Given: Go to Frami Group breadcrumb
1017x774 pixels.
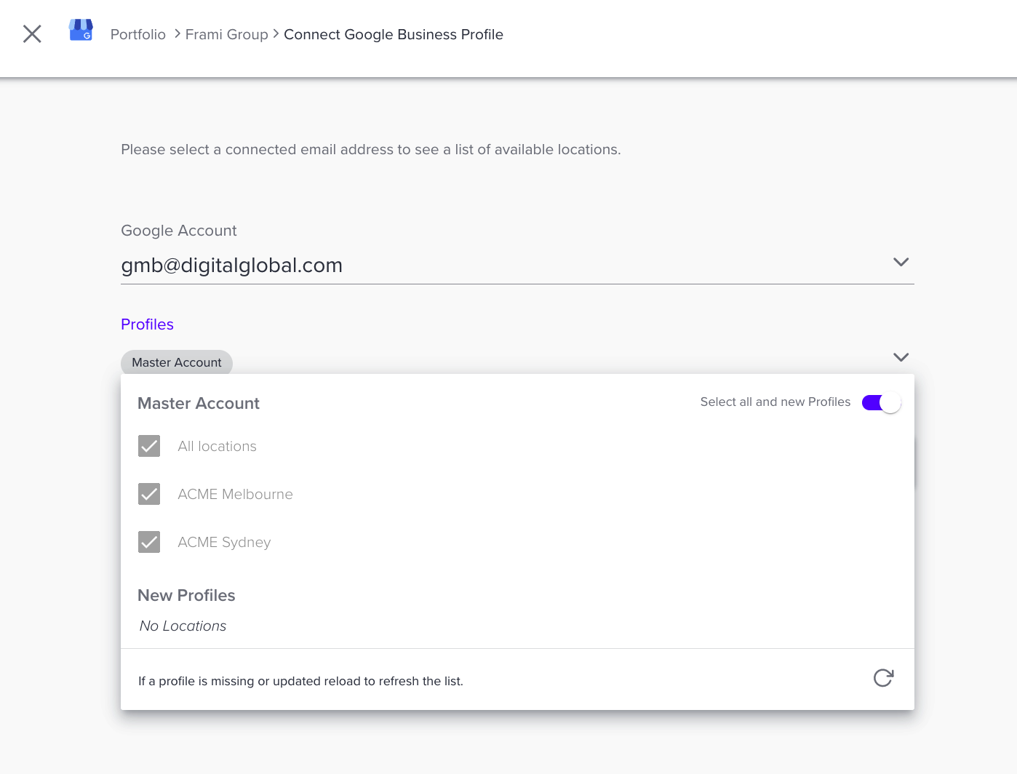Looking at the screenshot, I should pos(227,34).
